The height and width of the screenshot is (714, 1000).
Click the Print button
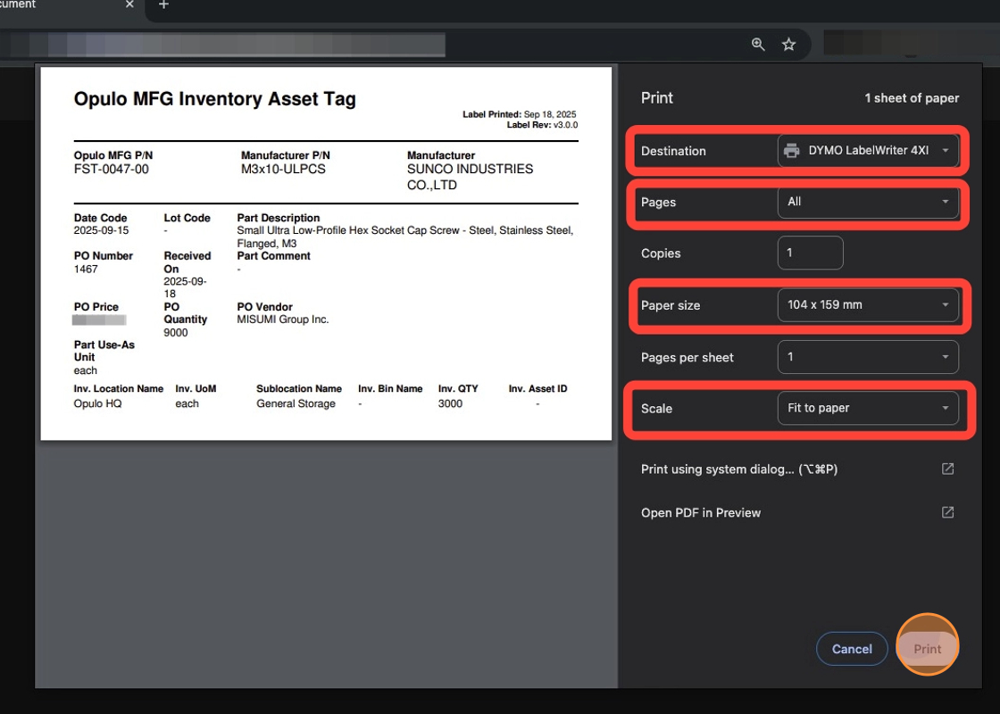[927, 649]
